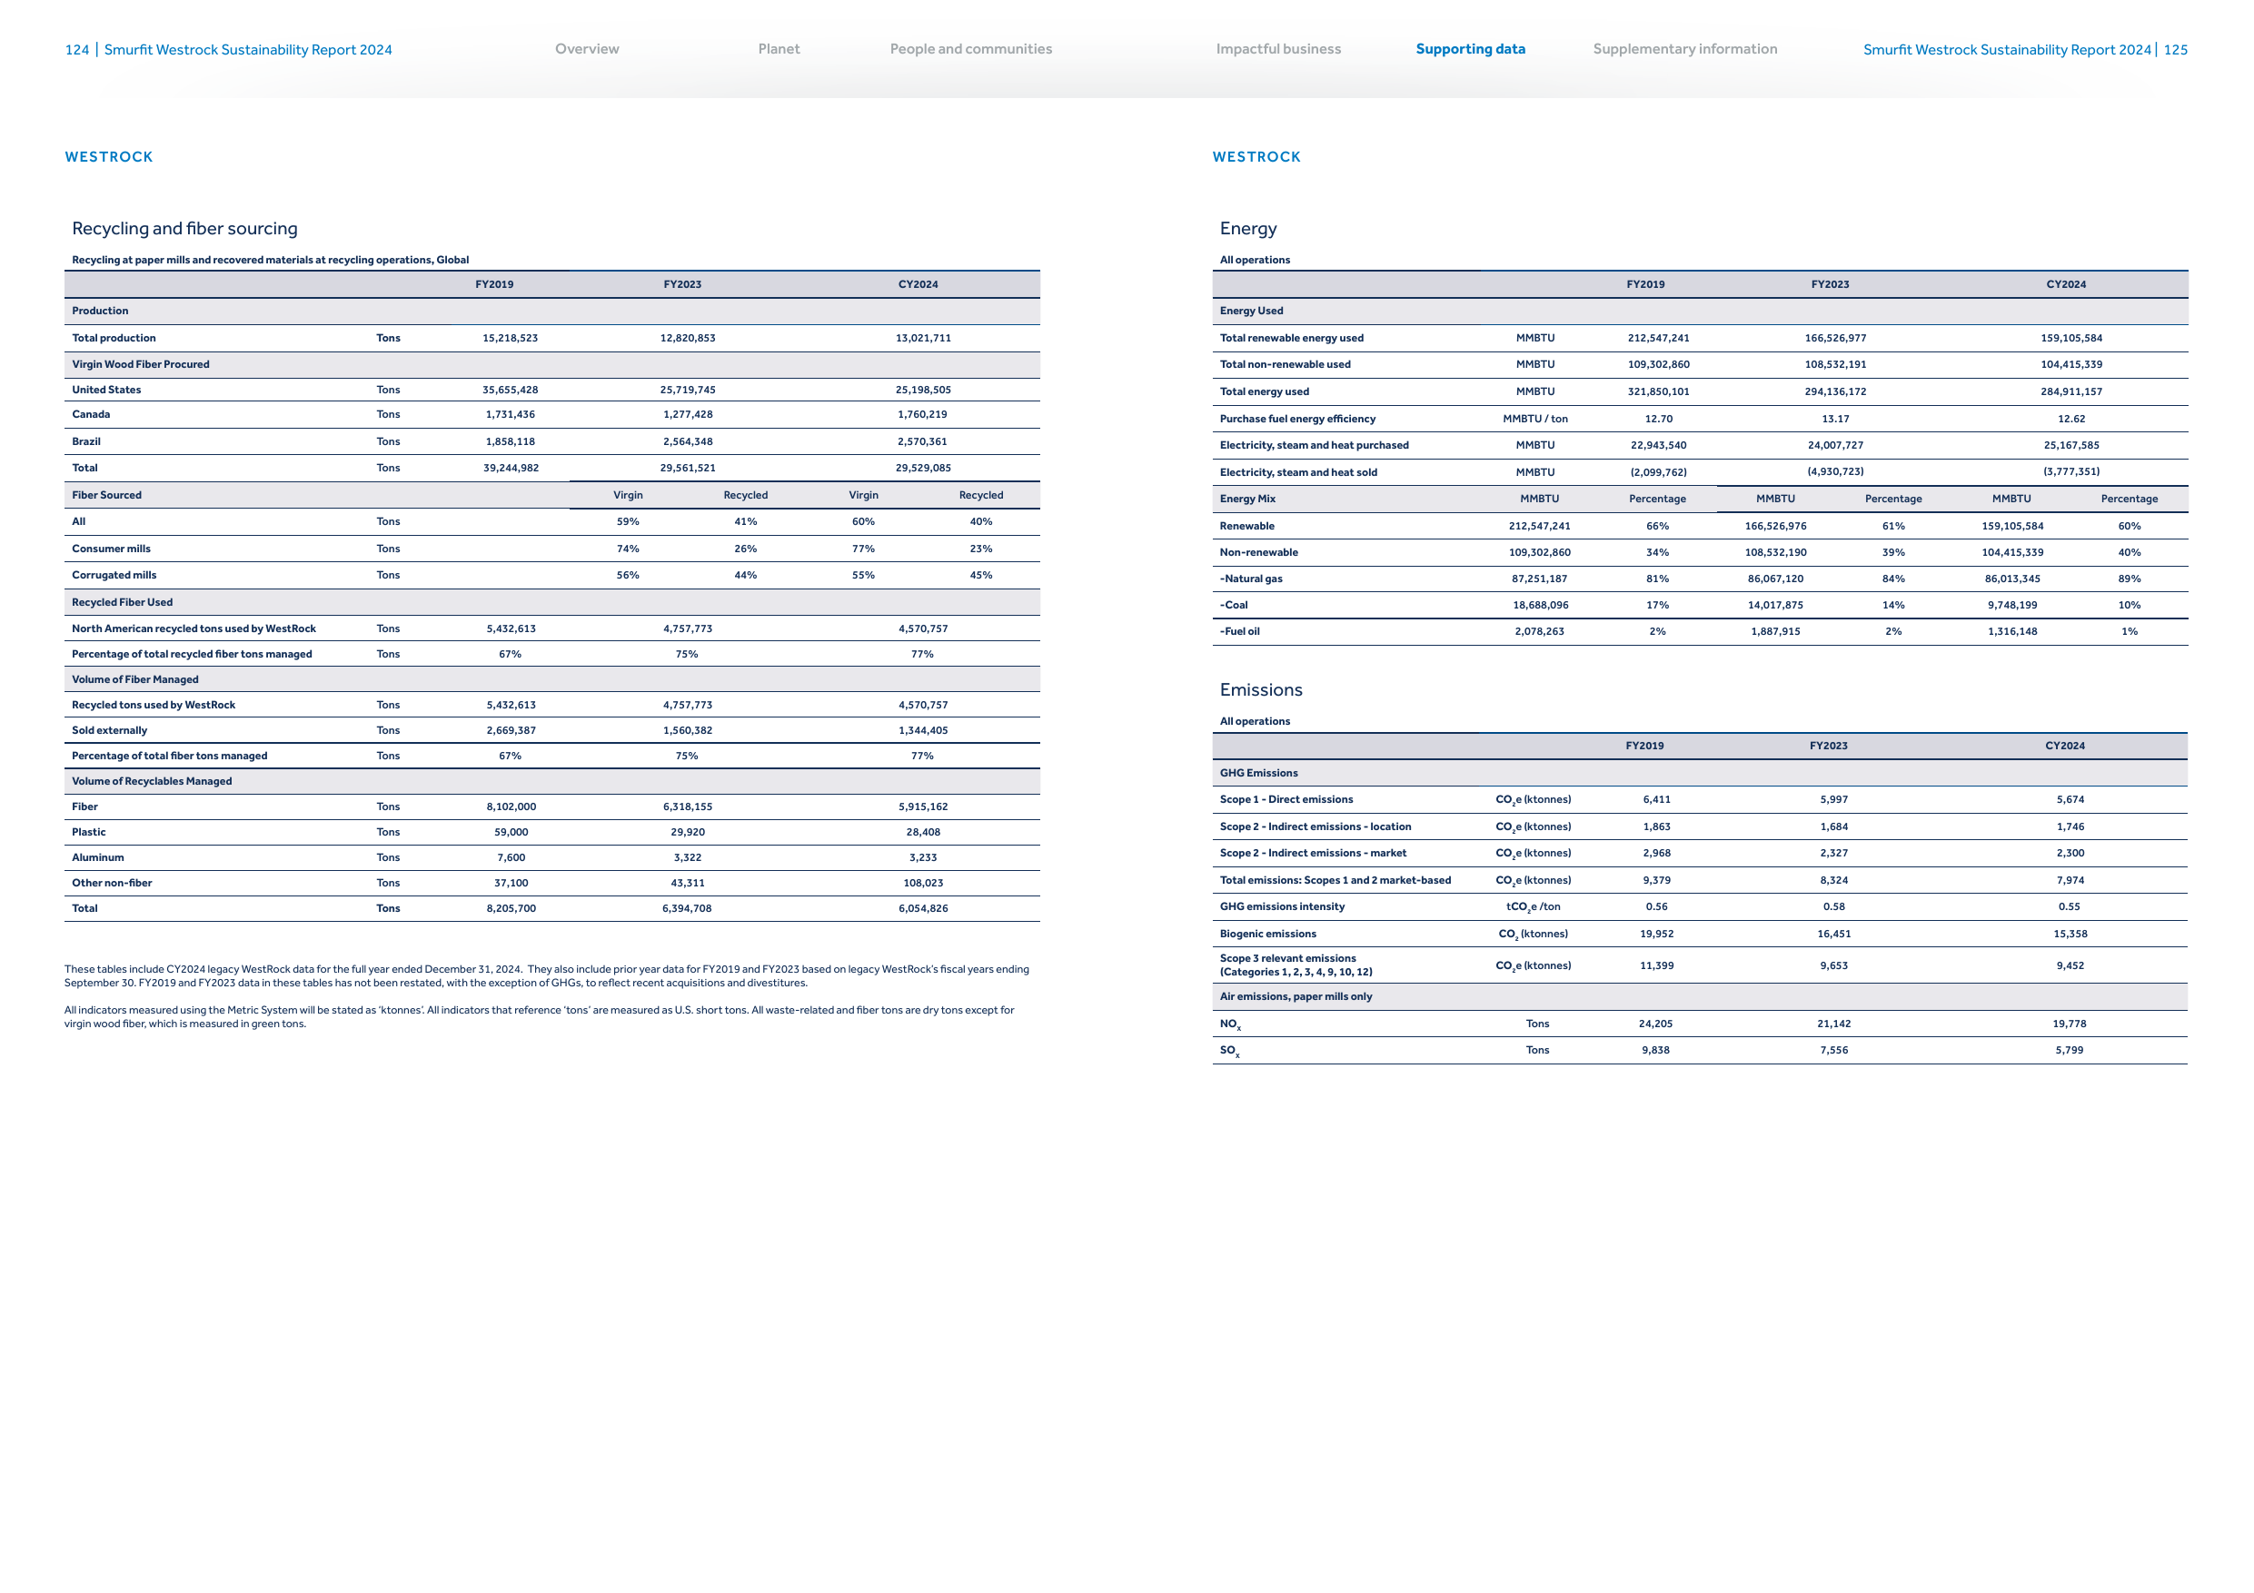
Task: Click the United States CY2024 value 25,198,505
Action: click(923, 390)
